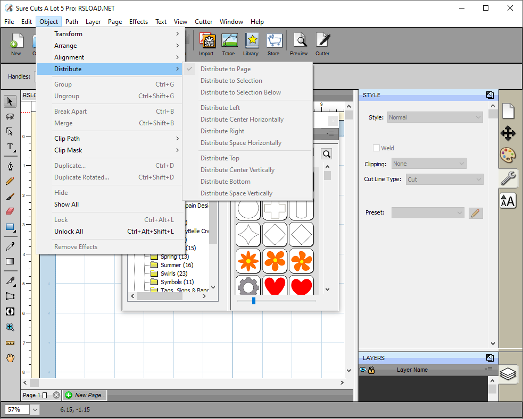Open the Summer (16) folder

pyautogui.click(x=177, y=265)
